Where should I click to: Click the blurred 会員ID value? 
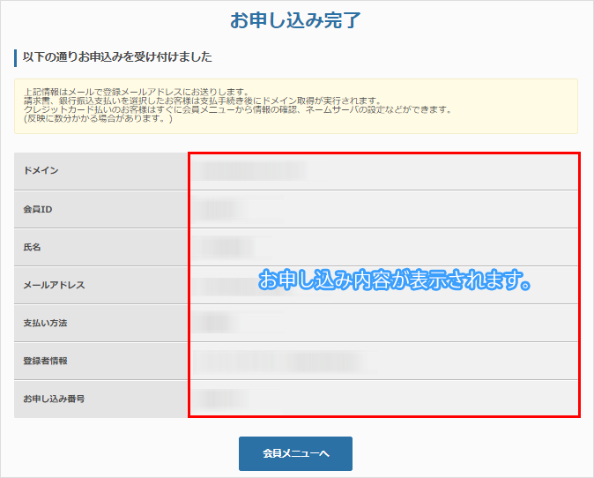tap(219, 209)
